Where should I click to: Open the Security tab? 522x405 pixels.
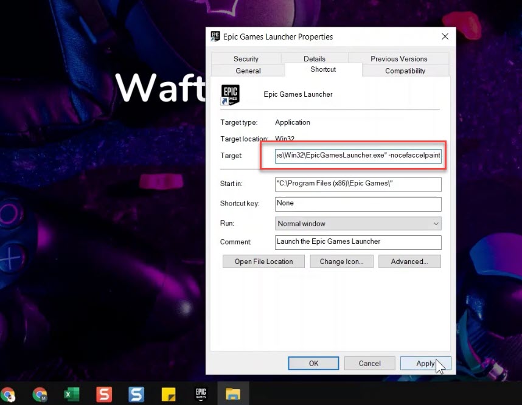tap(246, 58)
